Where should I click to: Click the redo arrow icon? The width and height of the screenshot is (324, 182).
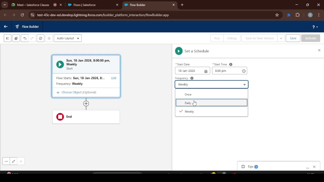click(x=32, y=38)
